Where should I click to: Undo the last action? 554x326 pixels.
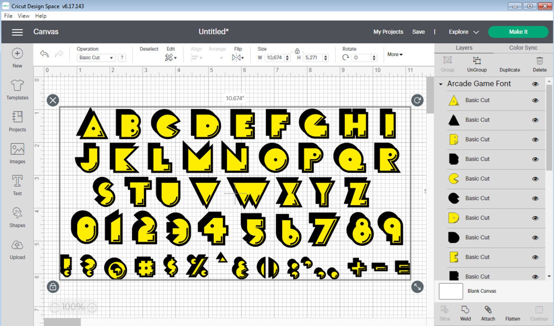[44, 54]
